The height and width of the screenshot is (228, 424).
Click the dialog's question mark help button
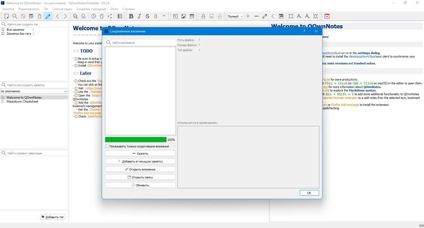[304, 31]
